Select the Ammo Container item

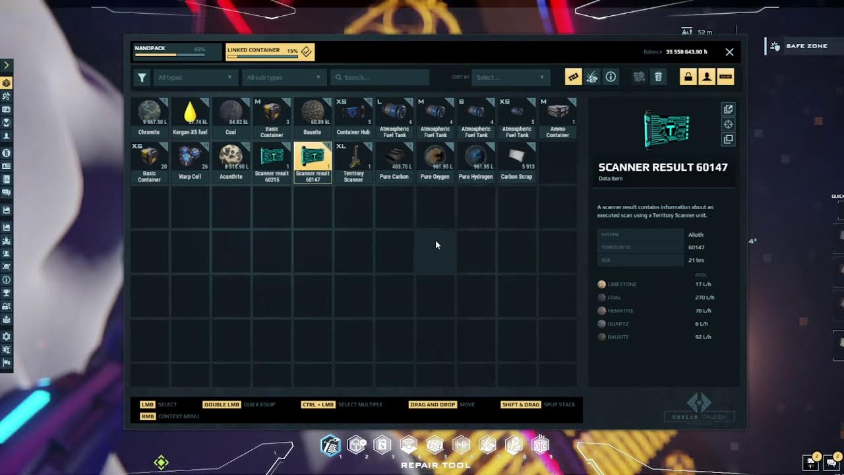coord(557,118)
